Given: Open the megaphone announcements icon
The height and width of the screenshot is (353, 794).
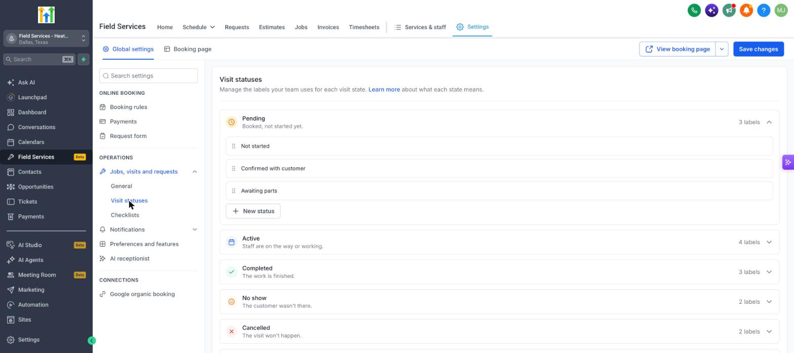Looking at the screenshot, I should pos(729,10).
